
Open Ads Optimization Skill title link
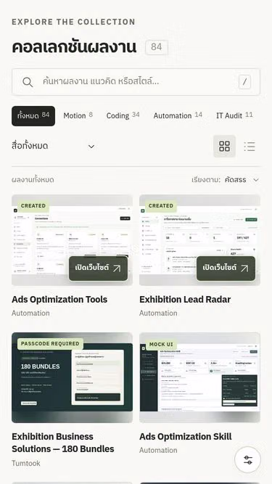186,437
